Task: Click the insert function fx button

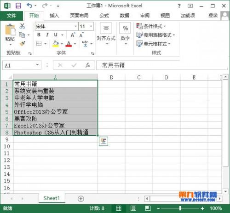Action: click(x=87, y=65)
